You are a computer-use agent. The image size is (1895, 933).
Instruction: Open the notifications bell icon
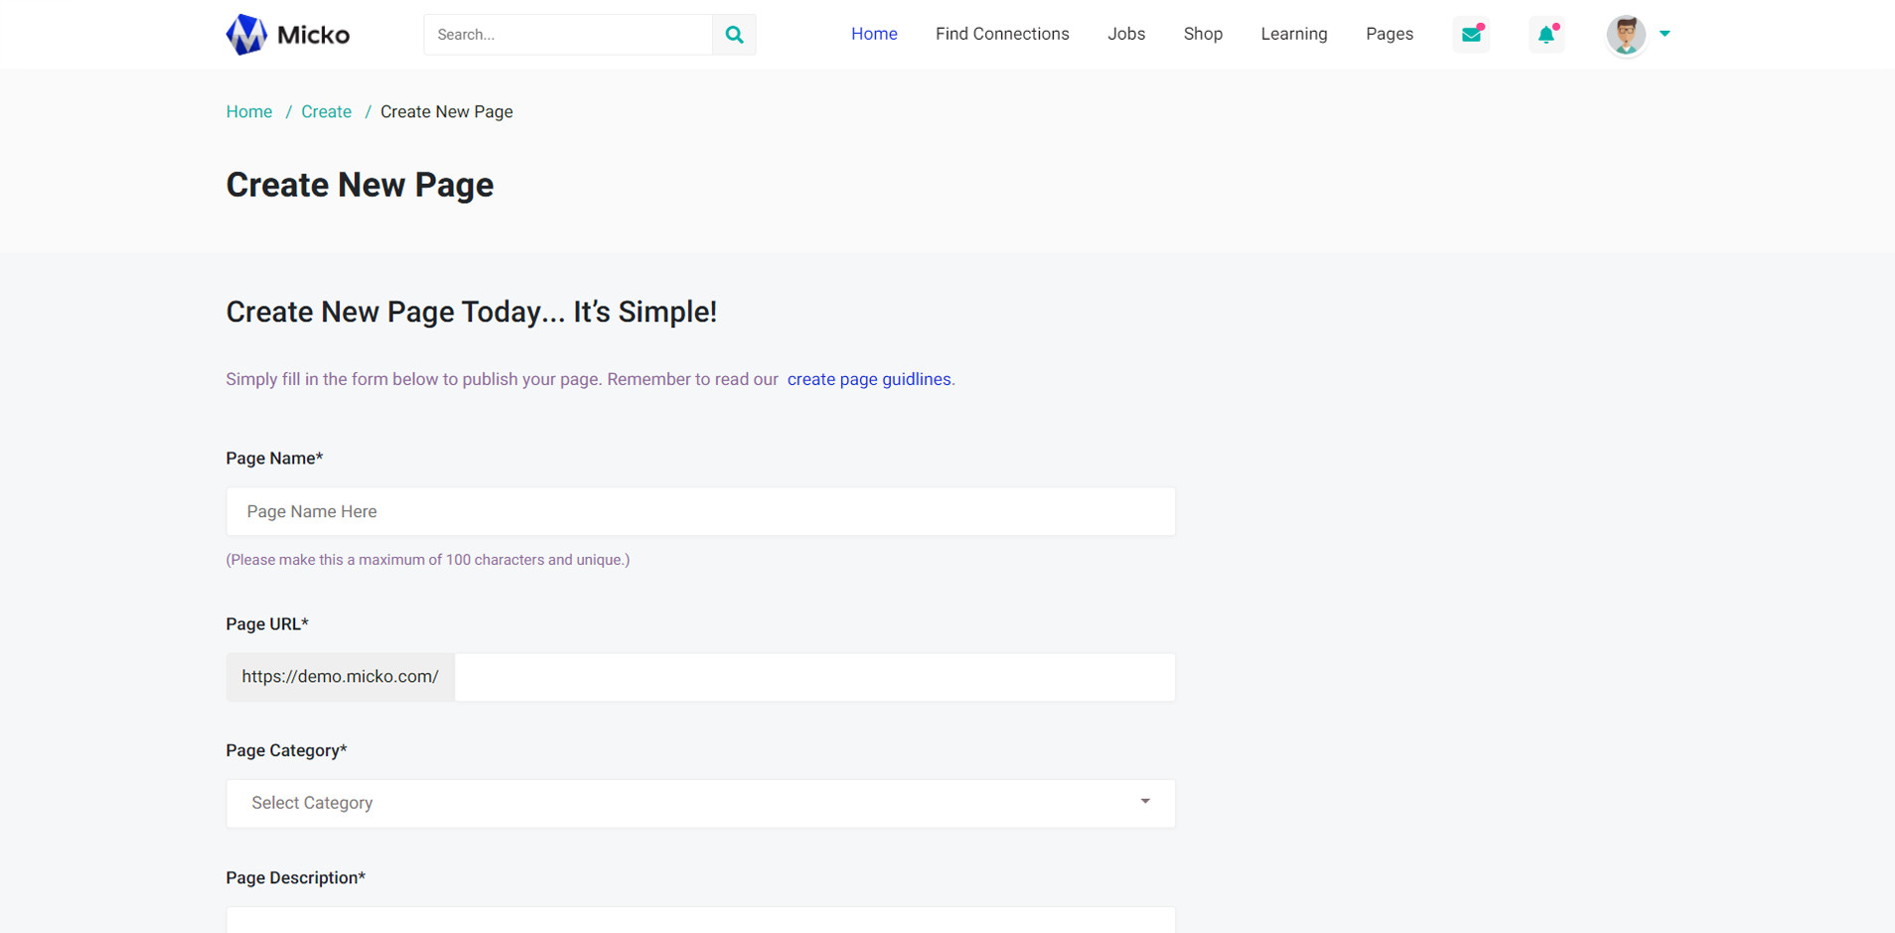pyautogui.click(x=1546, y=35)
